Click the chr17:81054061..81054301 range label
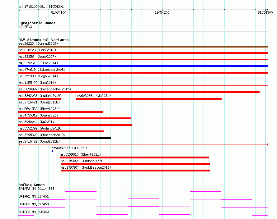The height and width of the screenshot is (219, 277). [x=41, y=7]
